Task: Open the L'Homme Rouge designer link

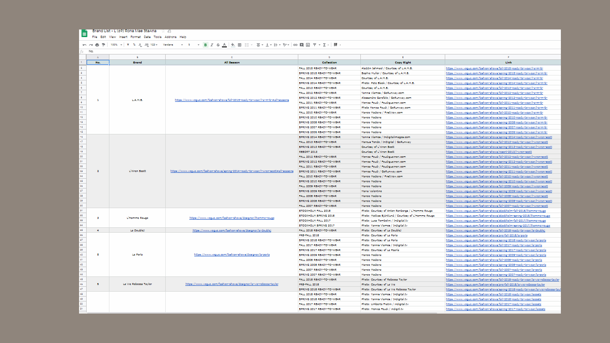Action: pyautogui.click(x=231, y=218)
